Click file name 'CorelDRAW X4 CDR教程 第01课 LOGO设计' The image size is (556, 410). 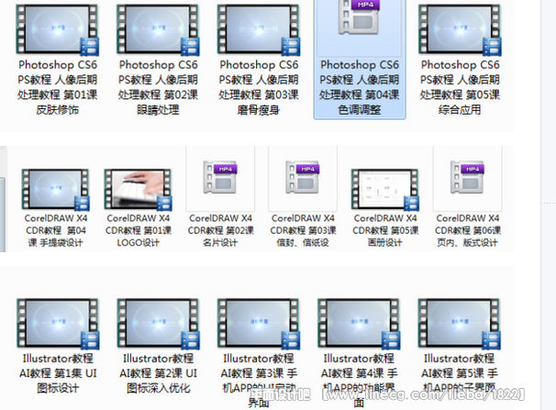click(139, 230)
